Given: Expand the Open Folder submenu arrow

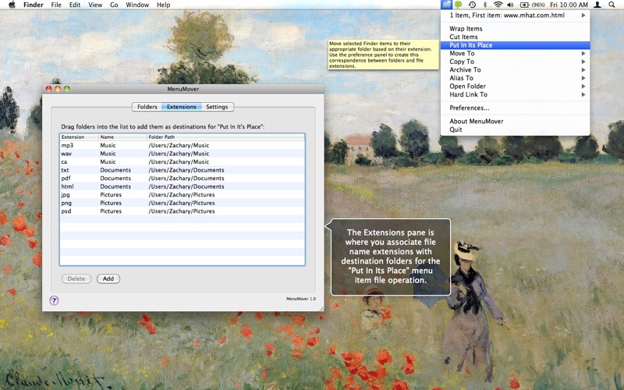Looking at the screenshot, I should tap(583, 87).
